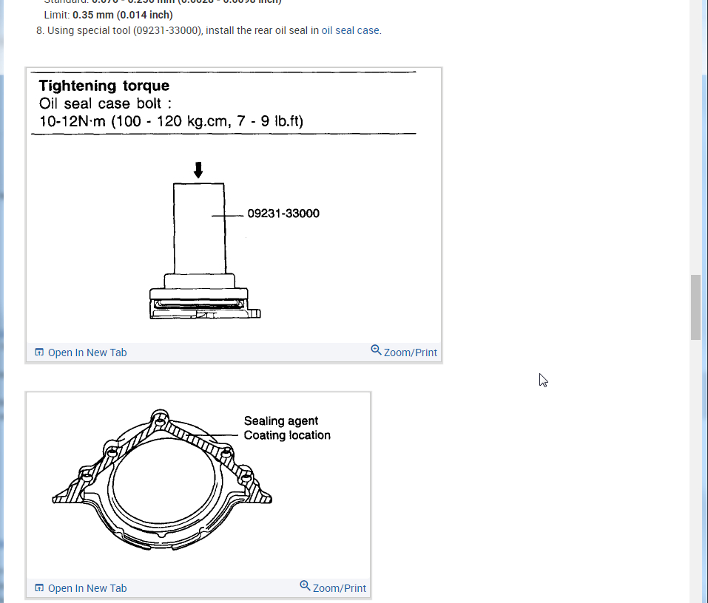Image resolution: width=708 pixels, height=603 pixels.
Task: Click the magnifier icon beside Zoom/Print on second image
Action: [305, 585]
